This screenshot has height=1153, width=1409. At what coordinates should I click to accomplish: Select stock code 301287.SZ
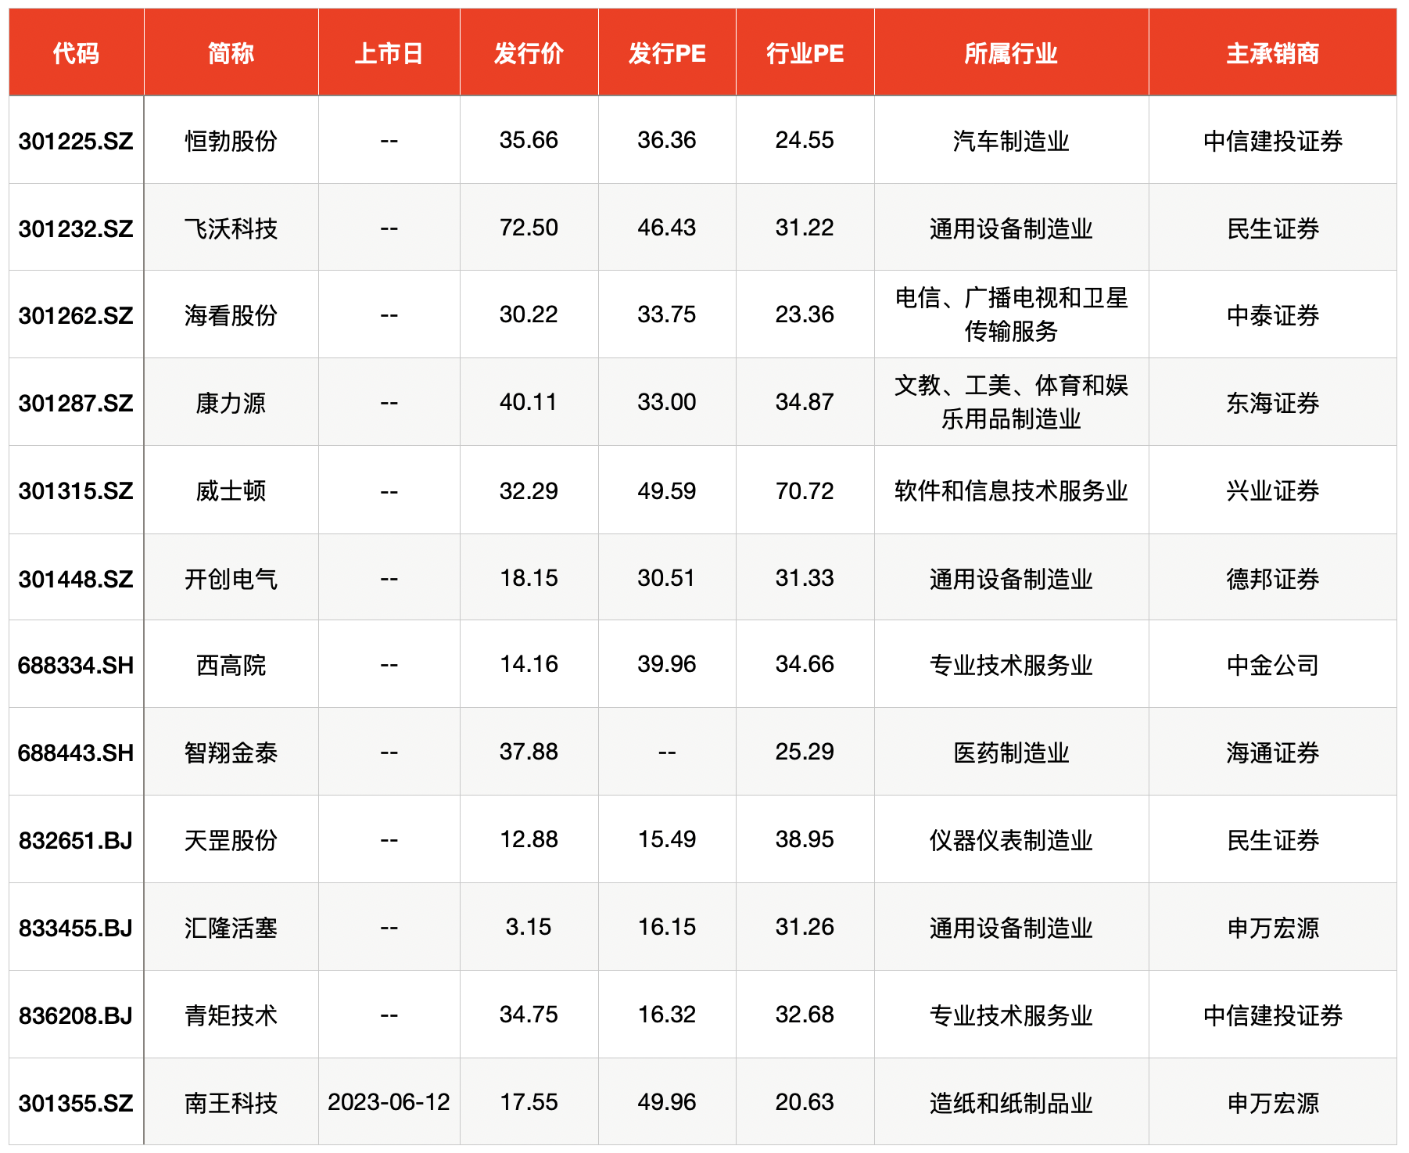[76, 403]
